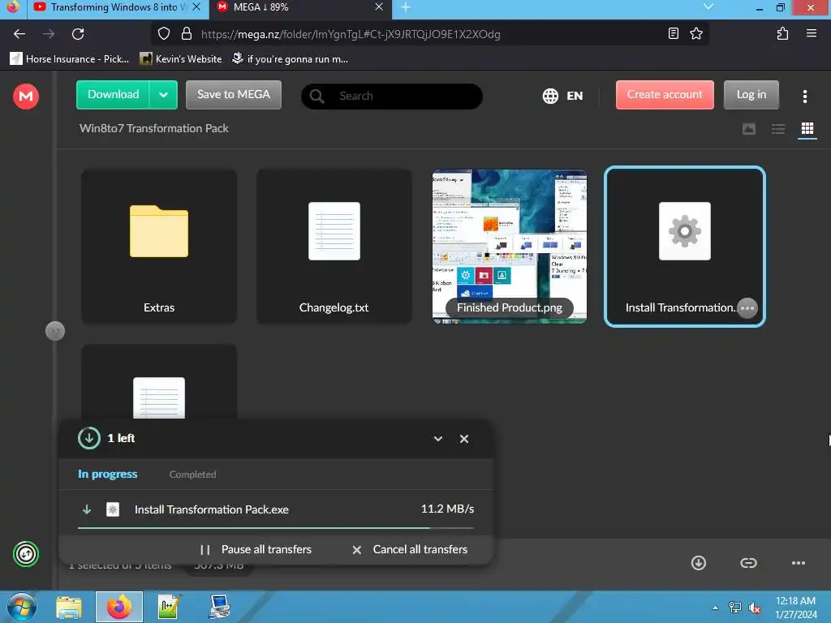Click the site security padlock icon
Image resolution: width=831 pixels, height=623 pixels.
coord(187,34)
